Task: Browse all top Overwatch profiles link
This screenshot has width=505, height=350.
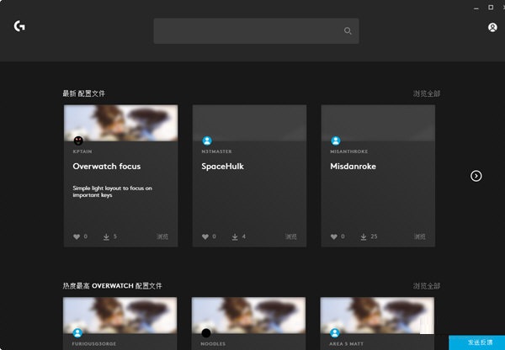Action: [426, 286]
